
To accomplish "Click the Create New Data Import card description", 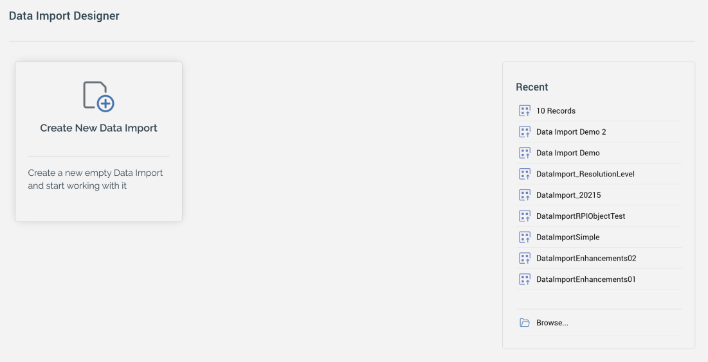I will tap(95, 180).
